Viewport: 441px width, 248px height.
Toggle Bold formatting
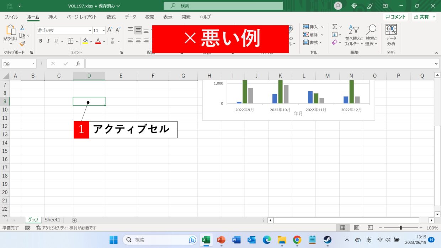41,41
